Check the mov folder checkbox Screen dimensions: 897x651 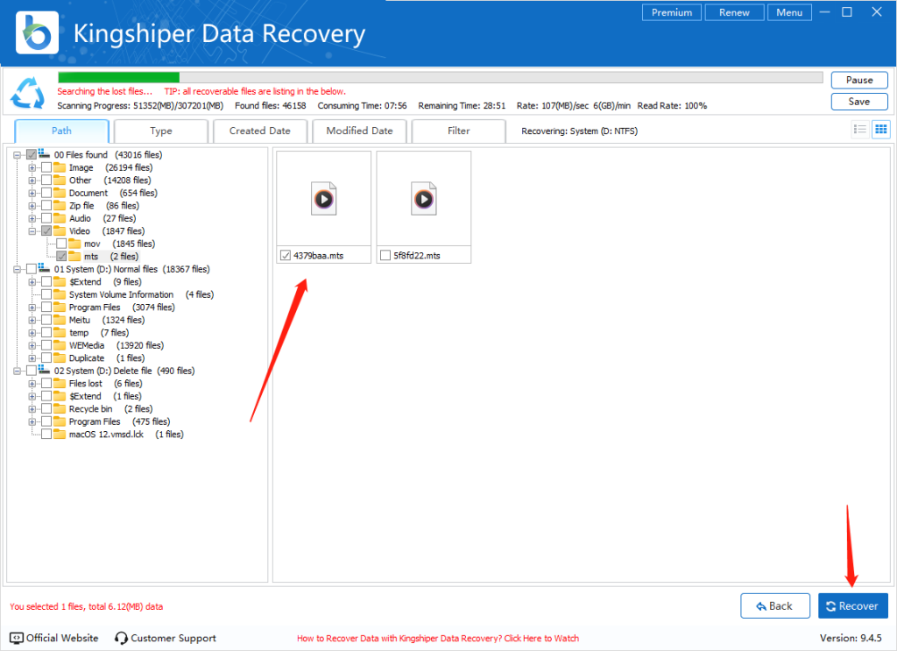pyautogui.click(x=61, y=244)
